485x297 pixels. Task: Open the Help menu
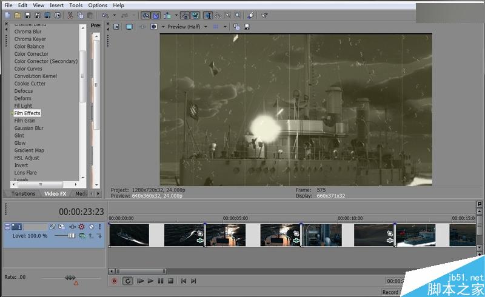point(118,5)
